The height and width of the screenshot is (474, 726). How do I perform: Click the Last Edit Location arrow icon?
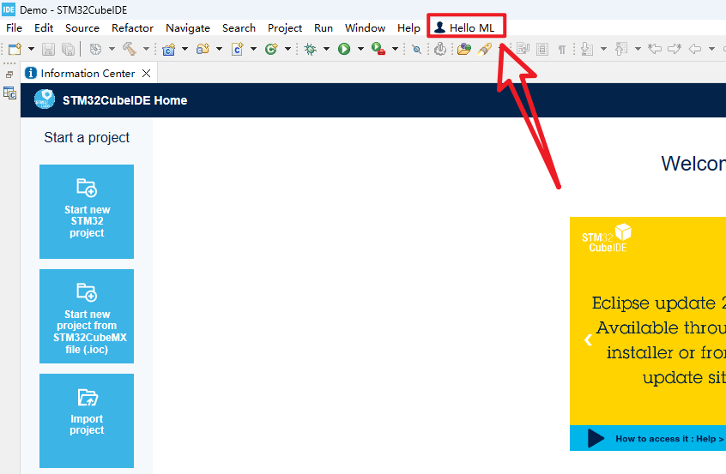point(655,49)
